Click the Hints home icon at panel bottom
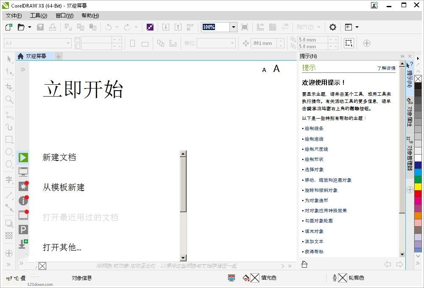424x288 pixels. tap(304, 264)
